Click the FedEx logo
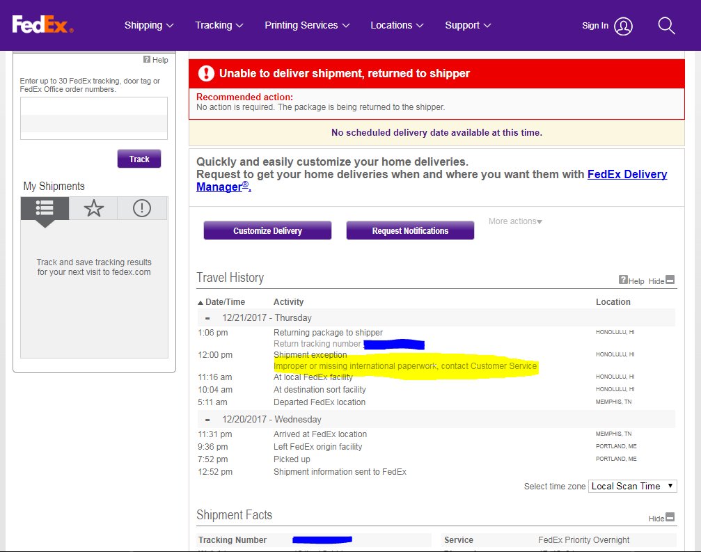 (42, 24)
